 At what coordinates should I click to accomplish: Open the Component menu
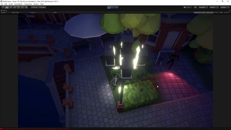point(28,4)
